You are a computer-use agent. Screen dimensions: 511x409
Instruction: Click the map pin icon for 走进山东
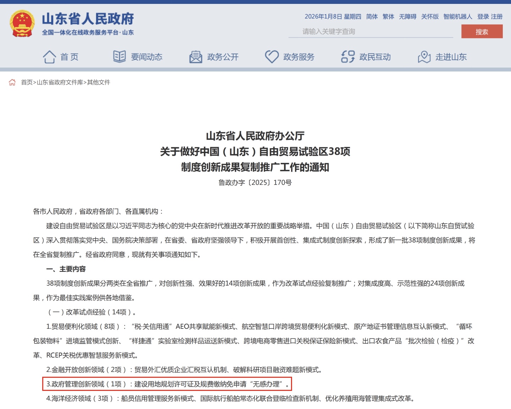[424, 57]
